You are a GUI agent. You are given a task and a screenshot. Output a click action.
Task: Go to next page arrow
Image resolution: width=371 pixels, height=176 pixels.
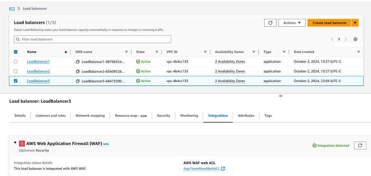[x=346, y=39]
